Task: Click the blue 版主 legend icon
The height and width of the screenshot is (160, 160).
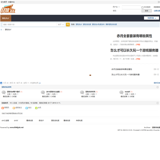Action: tap(27, 108)
